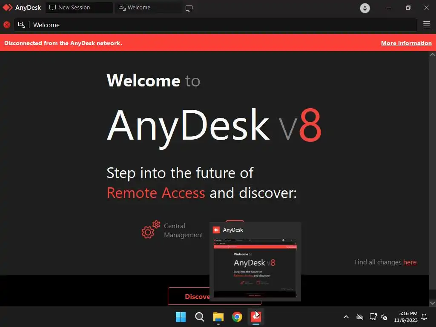Click the scrollbar down arrow
436x327 pixels.
click(x=433, y=303)
